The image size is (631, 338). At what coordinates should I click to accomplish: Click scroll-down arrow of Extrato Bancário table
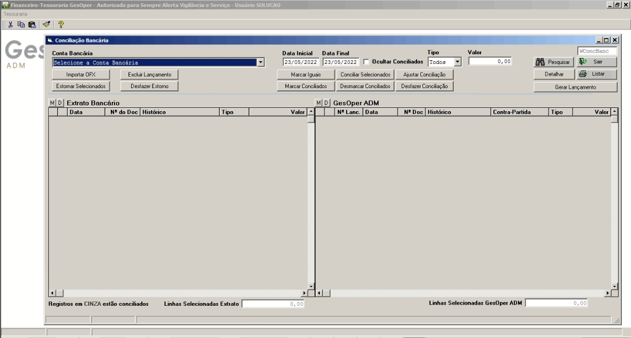tap(311, 286)
